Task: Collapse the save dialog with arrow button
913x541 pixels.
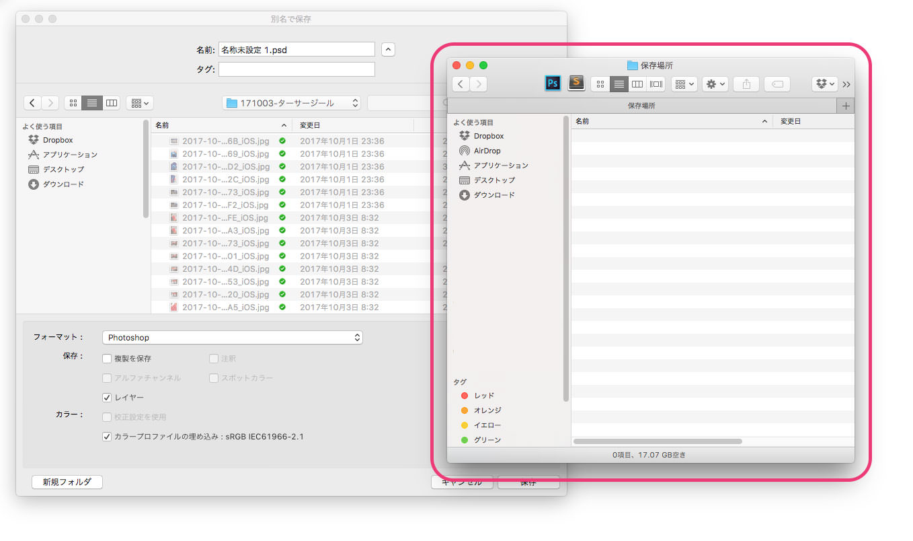Action: pos(388,49)
